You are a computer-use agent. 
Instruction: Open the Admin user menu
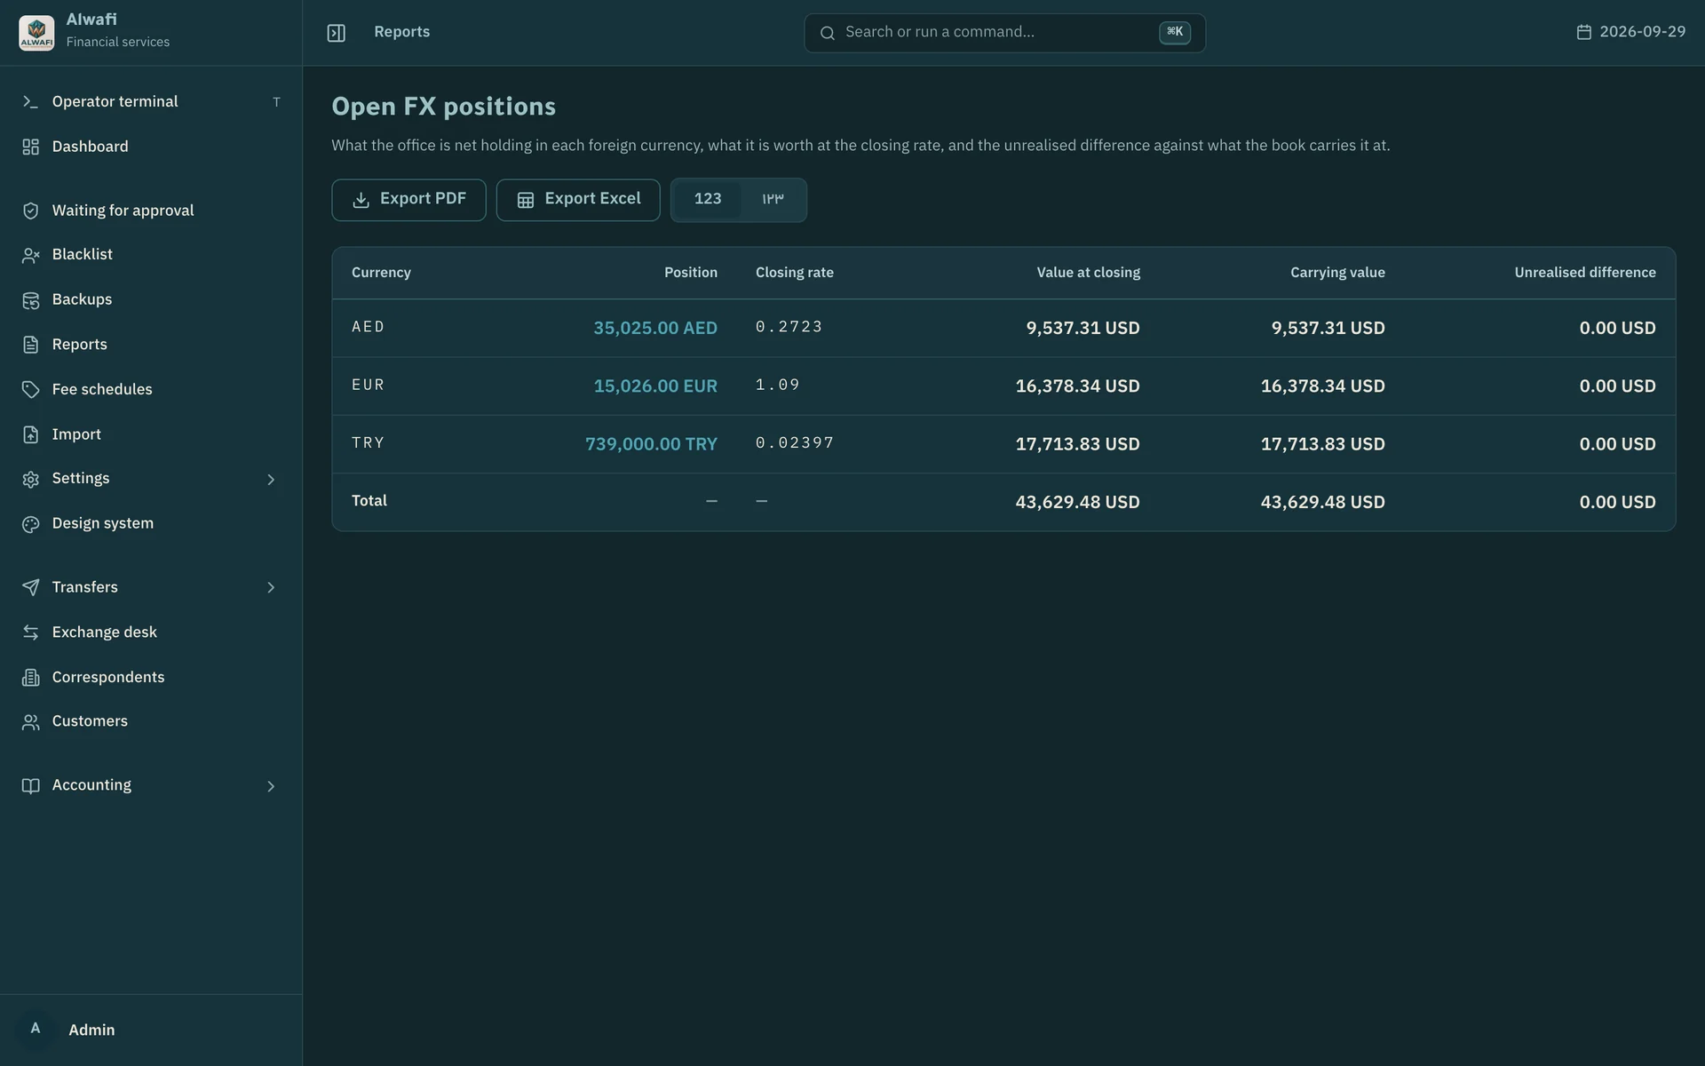(151, 1030)
